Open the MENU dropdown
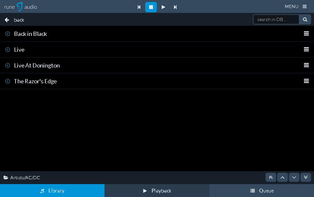Screen dimensions: 314x197 click(296, 6)
